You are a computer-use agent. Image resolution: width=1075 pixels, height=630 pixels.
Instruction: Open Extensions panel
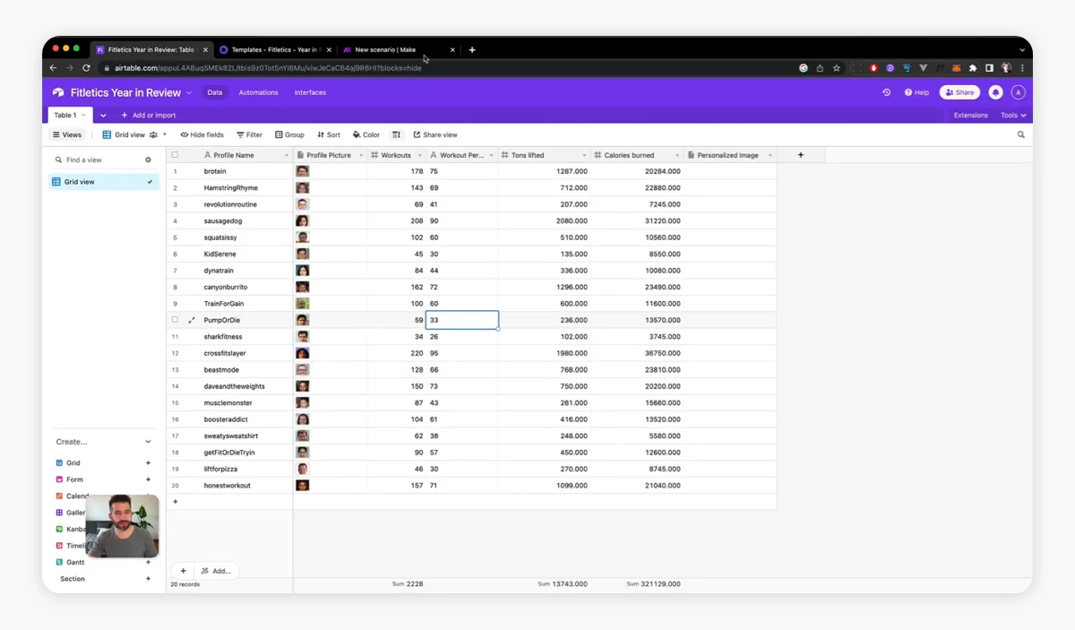click(x=971, y=115)
